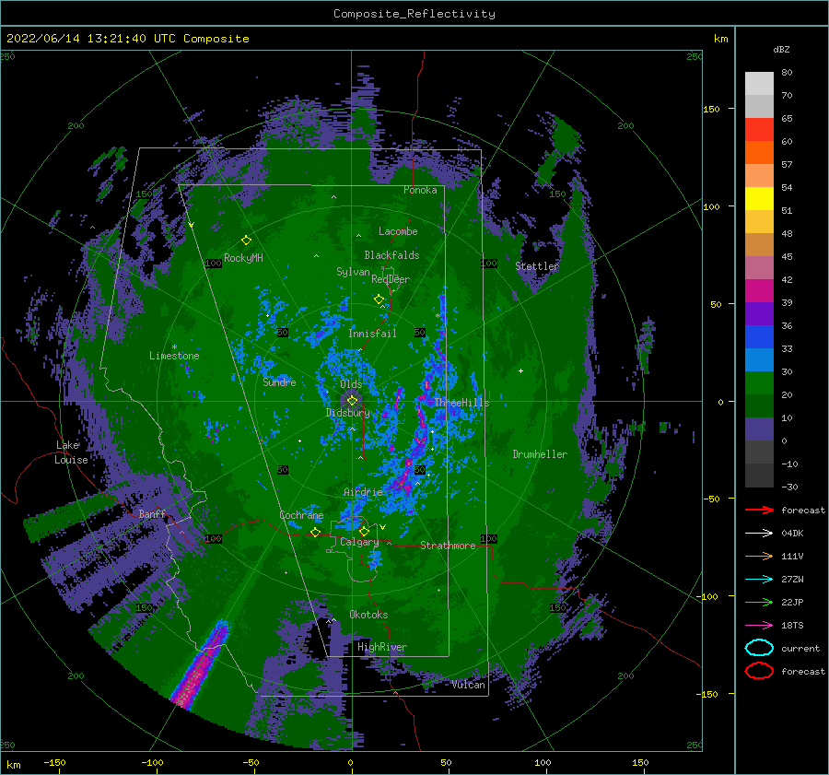
Task: Pick the yellow 51–54 dBZ swatch
Action: [759, 199]
